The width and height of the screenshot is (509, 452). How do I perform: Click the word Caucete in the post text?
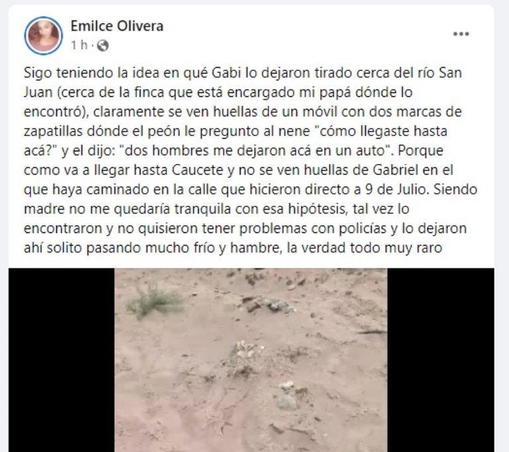pyautogui.click(x=197, y=170)
